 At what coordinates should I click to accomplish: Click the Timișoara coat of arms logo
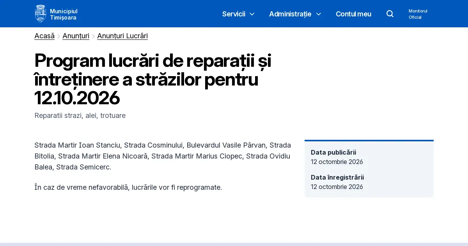(41, 14)
